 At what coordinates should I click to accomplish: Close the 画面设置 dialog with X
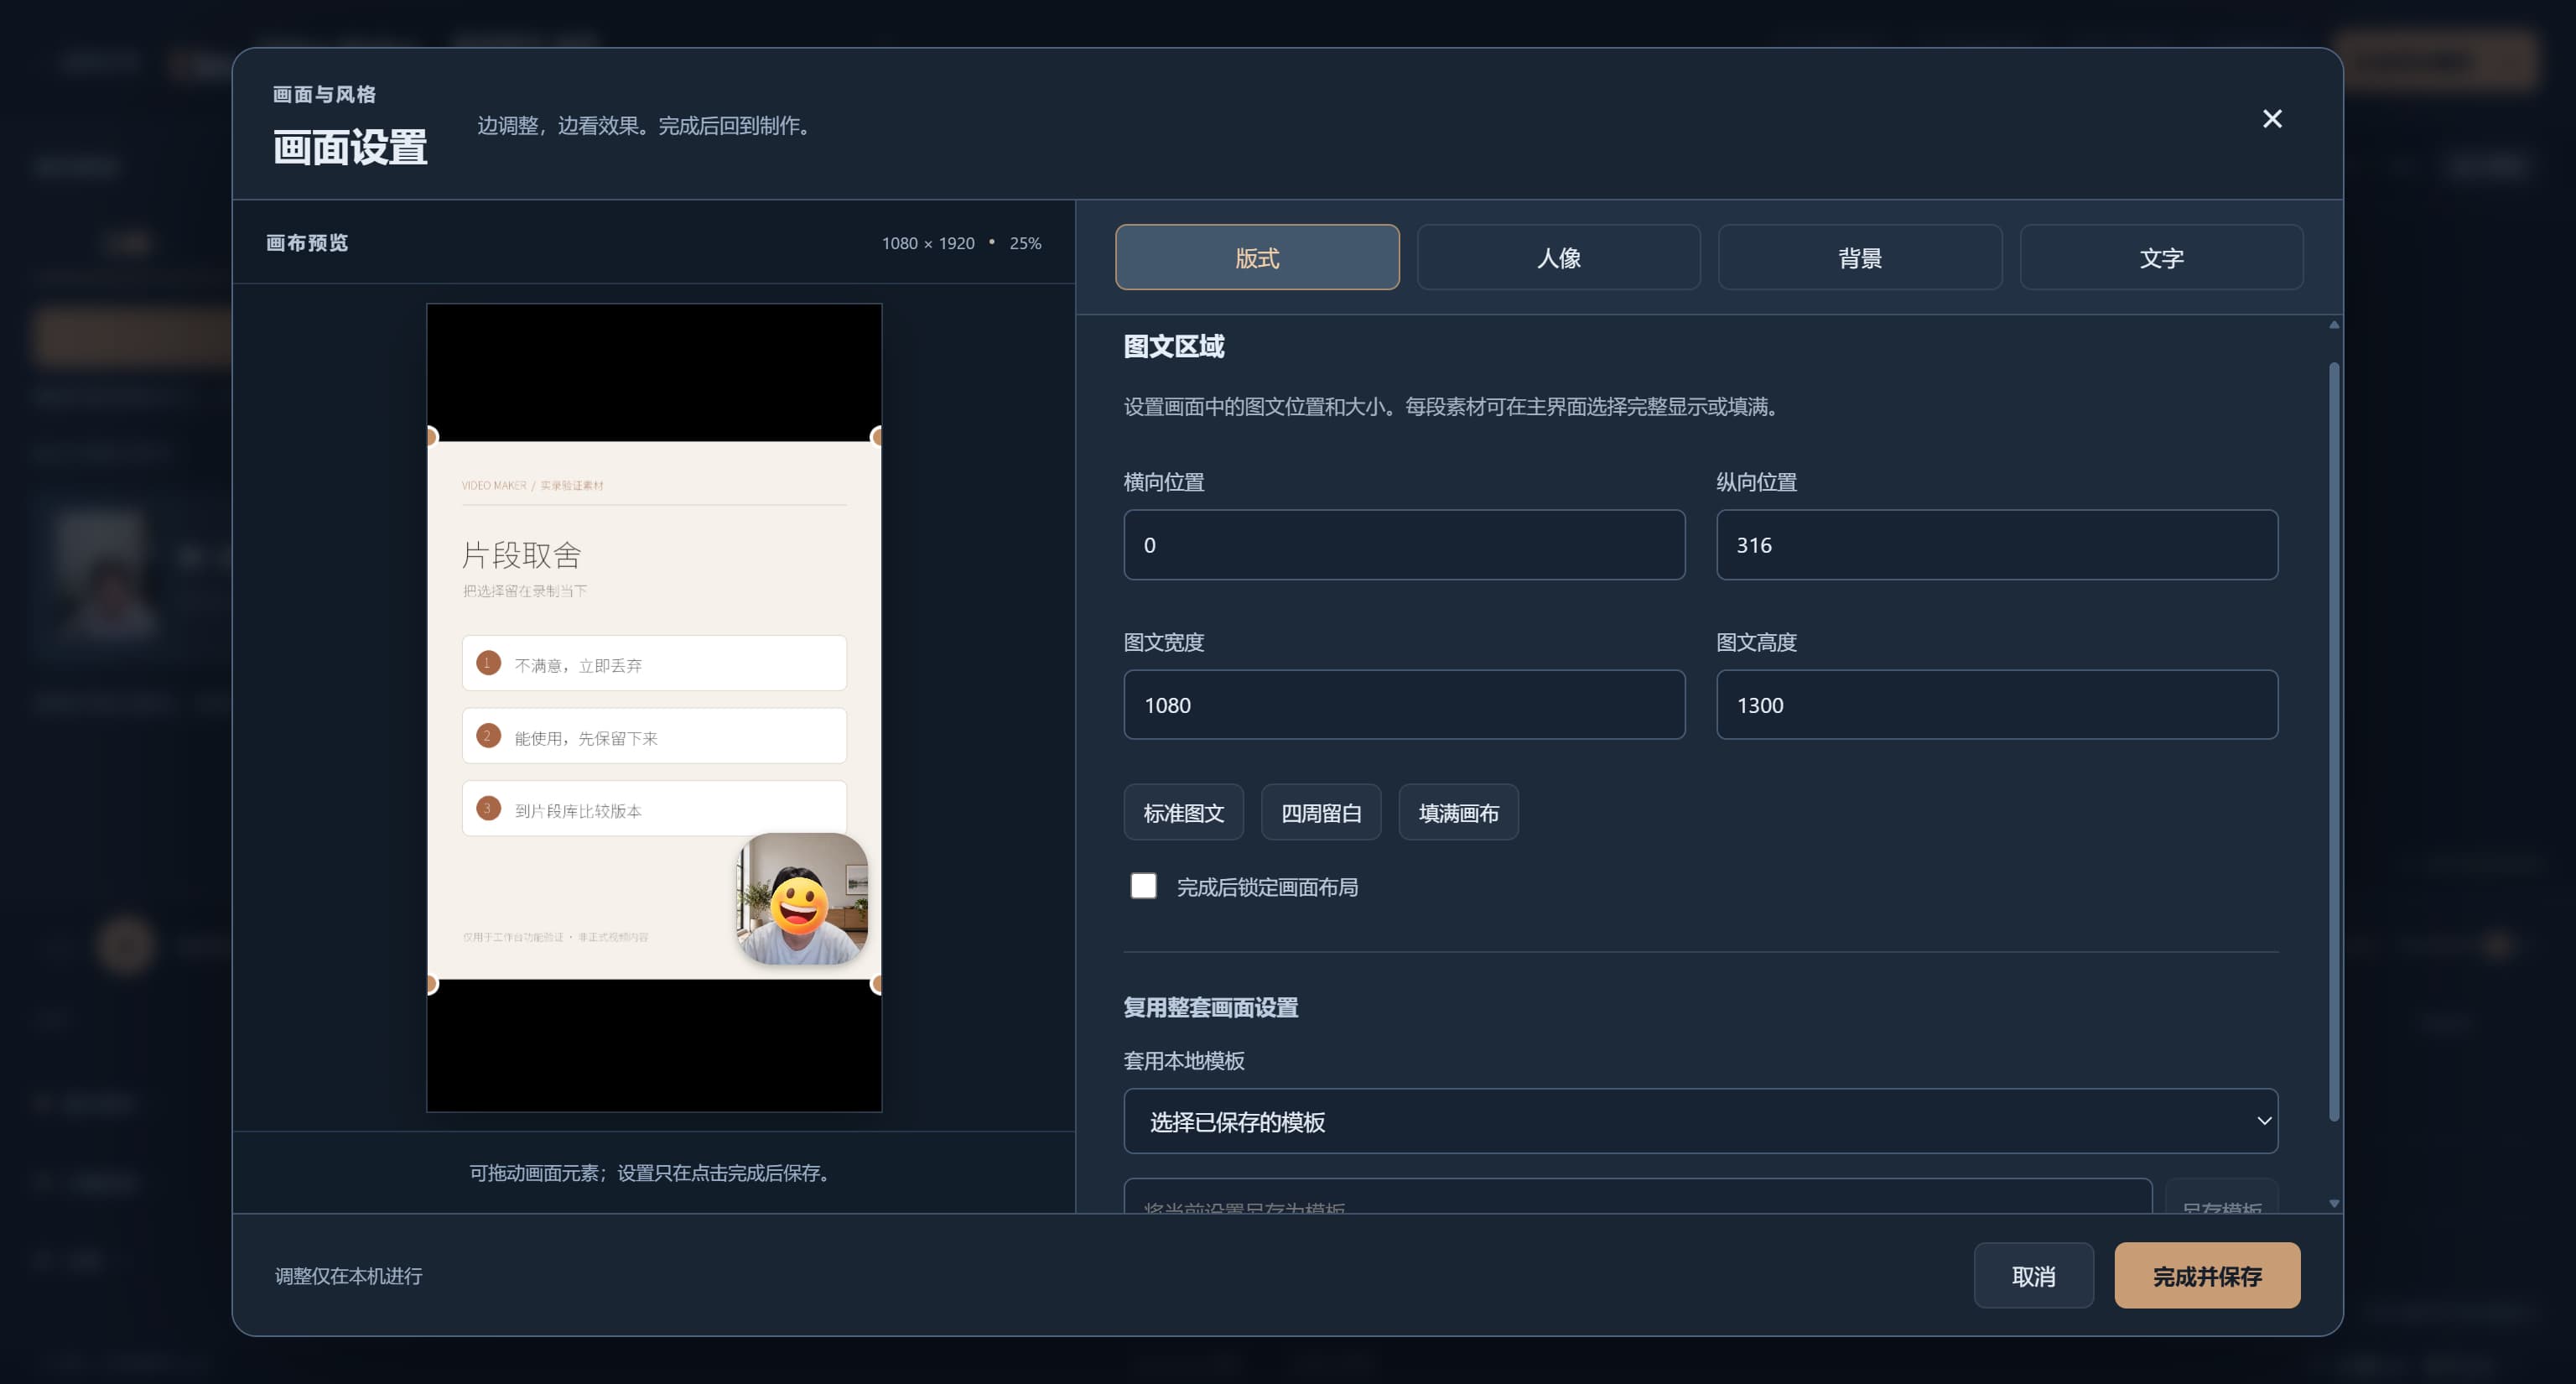pos(2272,119)
